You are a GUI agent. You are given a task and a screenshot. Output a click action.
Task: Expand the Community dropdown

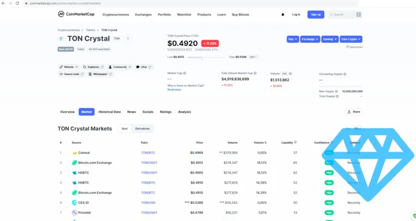point(120,67)
